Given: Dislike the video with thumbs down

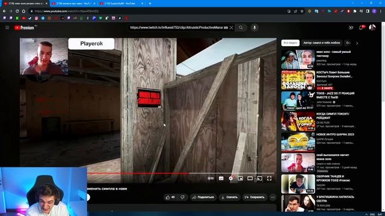Looking at the screenshot, I should 182,197.
